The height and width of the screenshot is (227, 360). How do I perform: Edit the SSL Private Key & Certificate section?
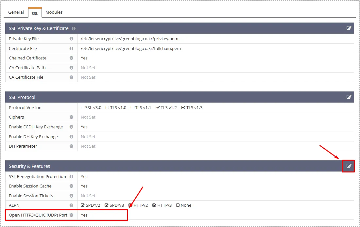(349, 28)
